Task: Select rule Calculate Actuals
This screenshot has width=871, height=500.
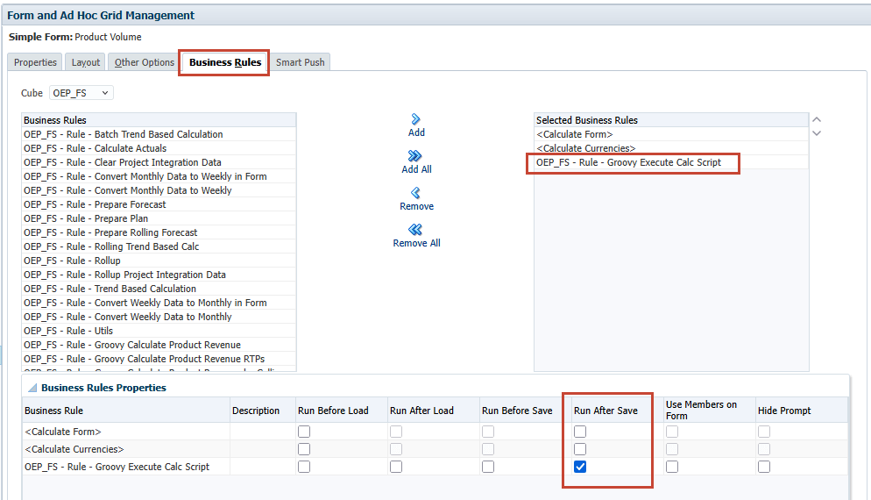Action: [159, 148]
